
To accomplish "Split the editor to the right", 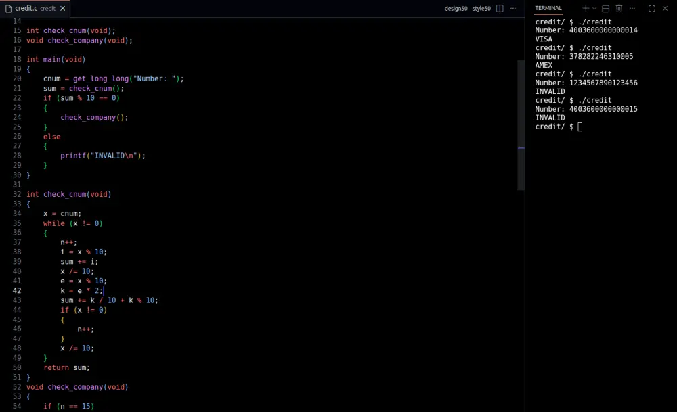I will (x=500, y=8).
